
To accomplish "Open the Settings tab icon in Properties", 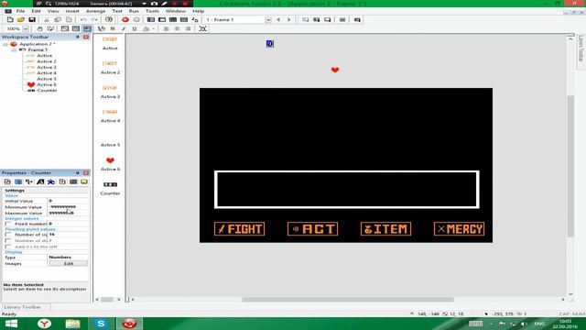I will click(x=7, y=181).
